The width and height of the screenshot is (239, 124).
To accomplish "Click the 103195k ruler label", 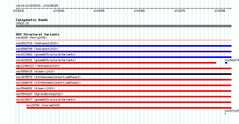I will (99, 11).
